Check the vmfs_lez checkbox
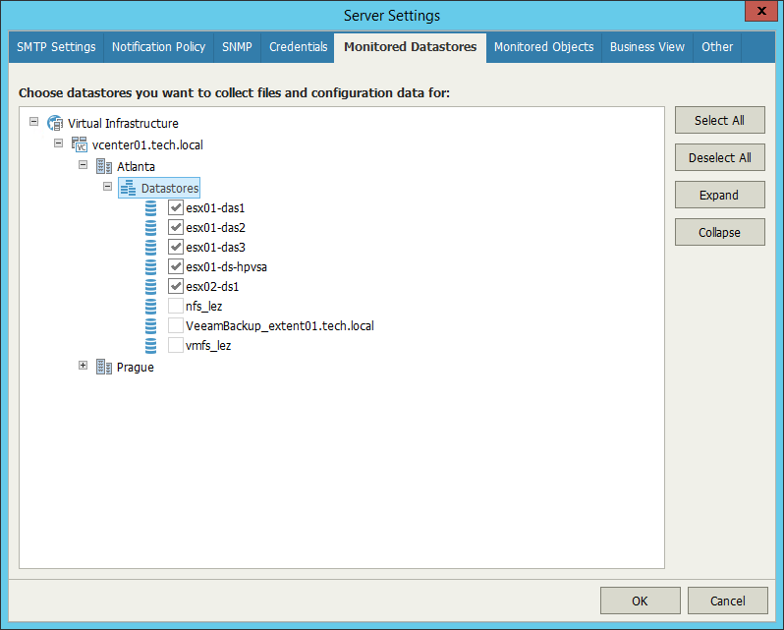 176,345
